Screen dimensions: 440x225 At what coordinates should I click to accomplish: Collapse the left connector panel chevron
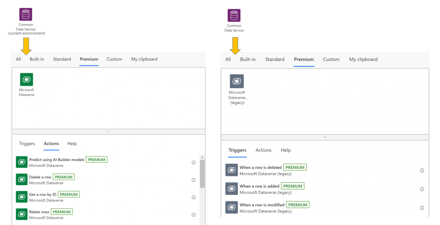point(108,132)
